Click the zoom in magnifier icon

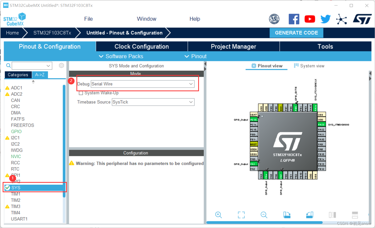tap(218, 215)
